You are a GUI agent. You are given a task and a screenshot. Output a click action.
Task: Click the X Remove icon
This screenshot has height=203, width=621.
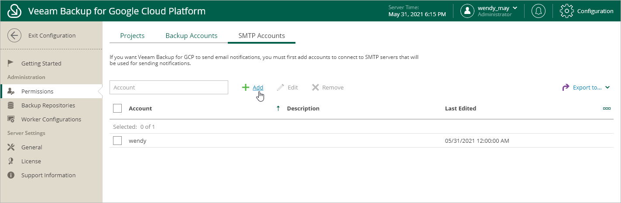[316, 87]
